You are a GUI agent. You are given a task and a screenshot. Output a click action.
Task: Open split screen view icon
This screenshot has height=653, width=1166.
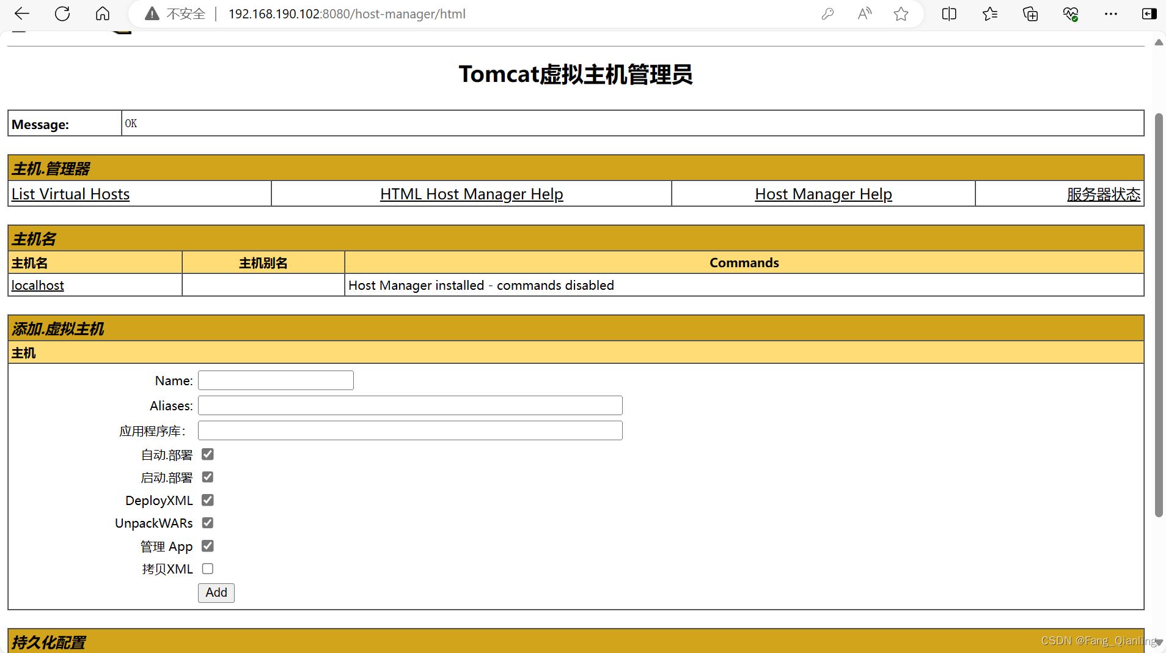[949, 13]
